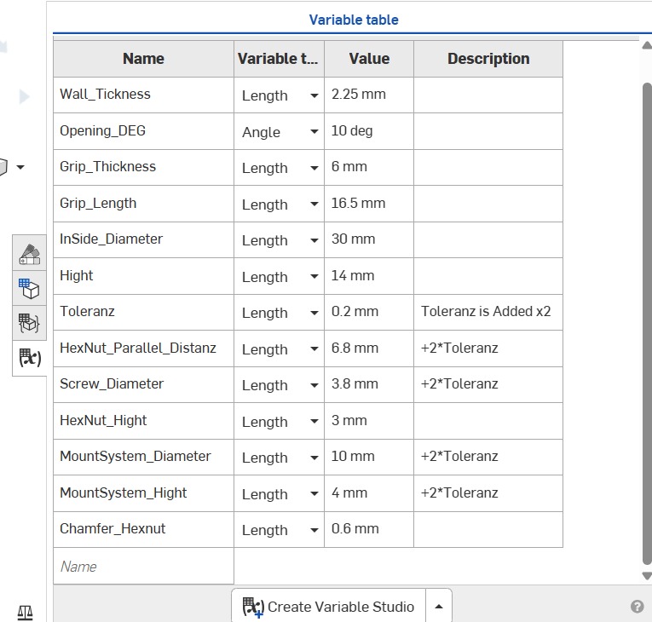652x622 pixels.
Task: Click the Create Variable Studio button
Action: (328, 607)
